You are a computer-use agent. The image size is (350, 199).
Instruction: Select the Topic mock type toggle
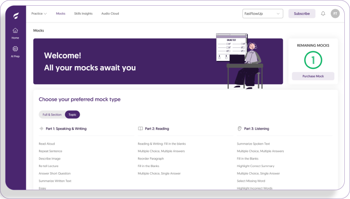(x=72, y=114)
